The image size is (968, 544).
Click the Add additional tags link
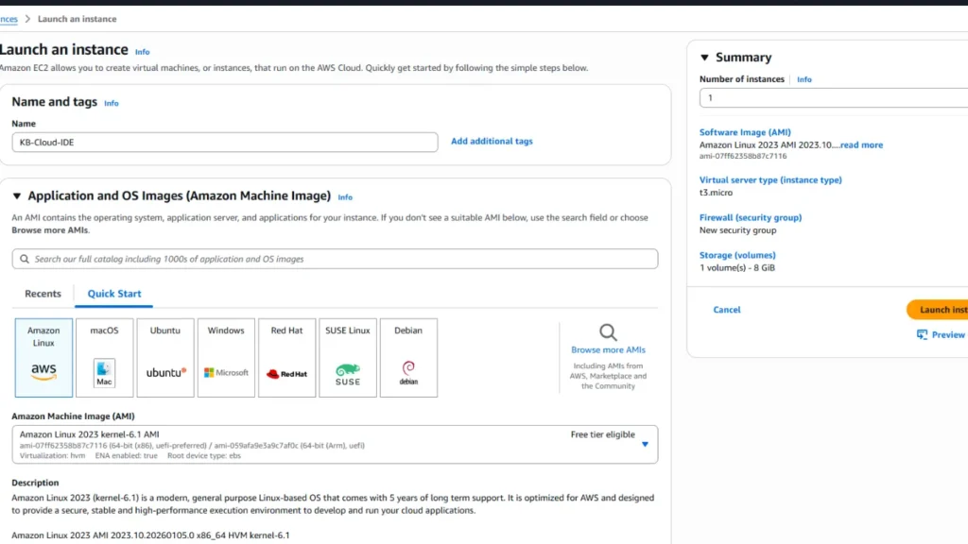coord(492,142)
